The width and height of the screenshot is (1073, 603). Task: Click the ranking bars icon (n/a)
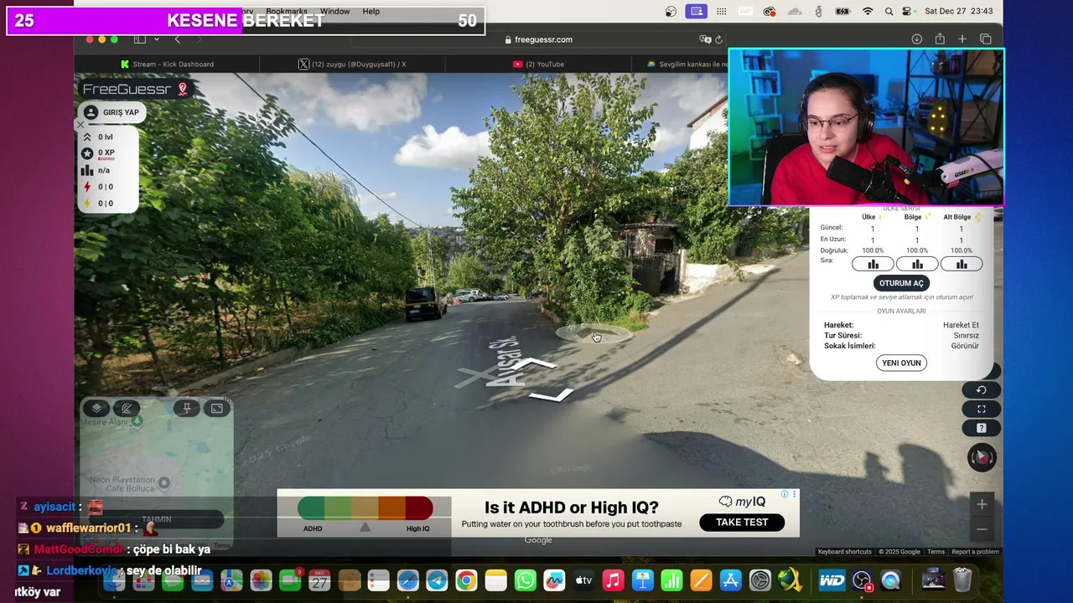point(87,170)
